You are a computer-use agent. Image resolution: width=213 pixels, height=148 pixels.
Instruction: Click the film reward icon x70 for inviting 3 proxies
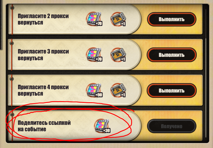[x=94, y=54]
